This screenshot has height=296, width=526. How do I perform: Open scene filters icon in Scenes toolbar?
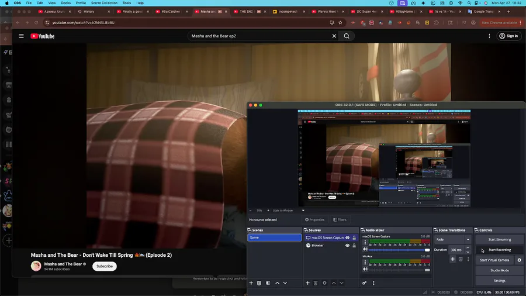point(268,283)
